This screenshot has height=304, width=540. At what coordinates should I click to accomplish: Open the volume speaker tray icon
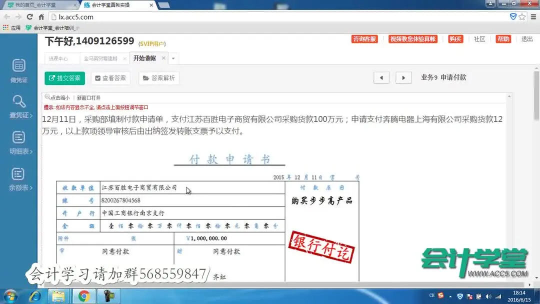click(x=488, y=296)
